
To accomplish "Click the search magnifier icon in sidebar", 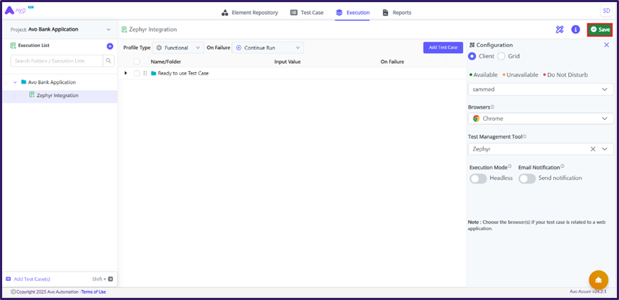I will (x=109, y=61).
